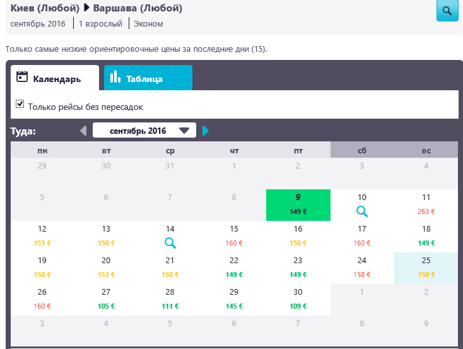
Task: Click the magnifier icon on September 14
Action: [x=170, y=243]
